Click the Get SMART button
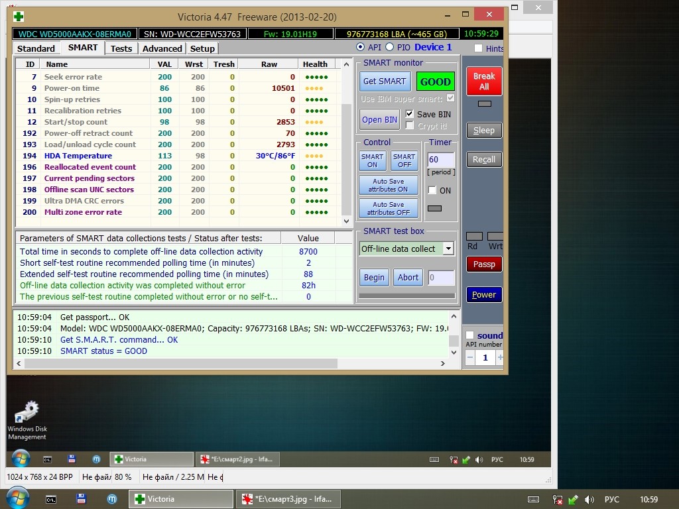Viewport: 679px width, 509px height. (385, 81)
